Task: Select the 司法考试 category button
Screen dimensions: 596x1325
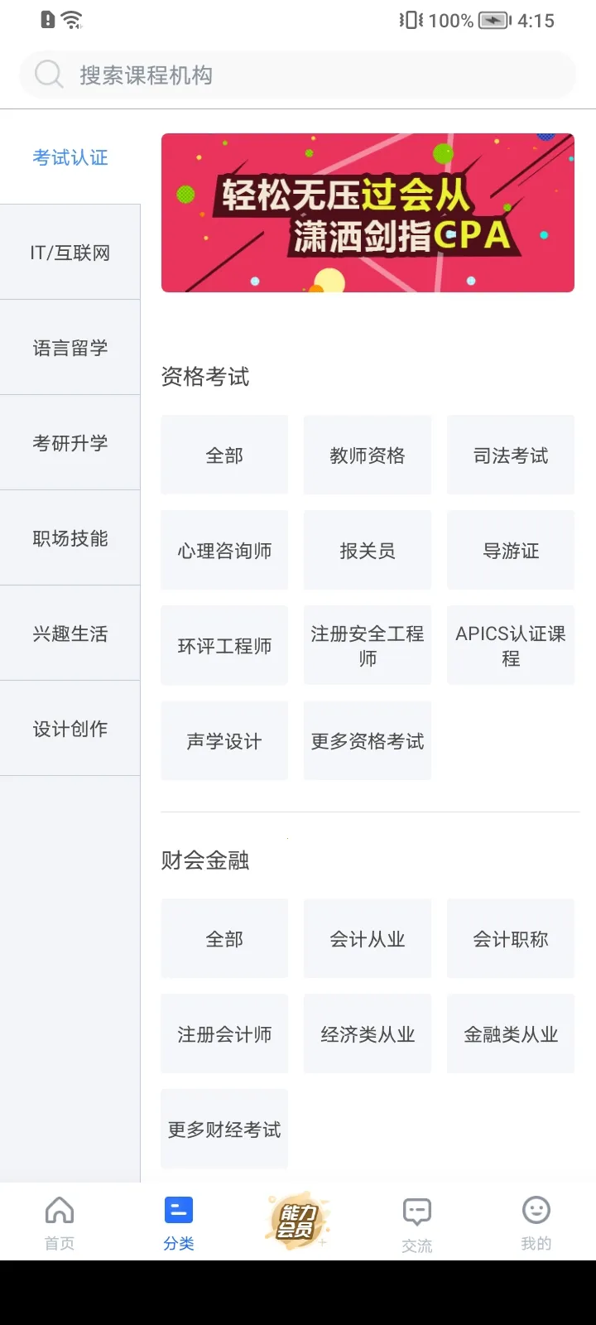Action: click(511, 455)
